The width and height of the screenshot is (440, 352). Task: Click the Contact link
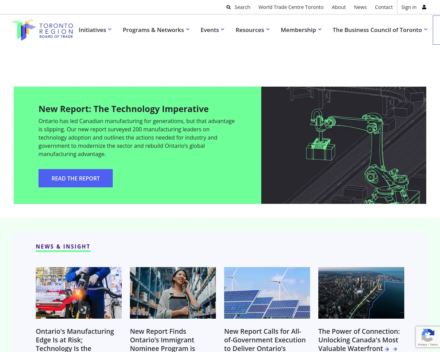tap(384, 7)
